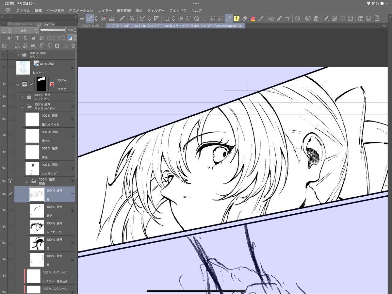Delete layer with the trash icon
This screenshot has width=392, height=294.
tap(73, 46)
